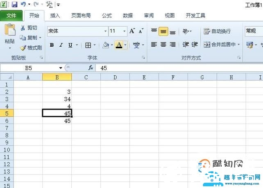This screenshot has width=263, height=188.
Task: Click the accounting number format icon
Action: pyautogui.click(x=250, y=45)
